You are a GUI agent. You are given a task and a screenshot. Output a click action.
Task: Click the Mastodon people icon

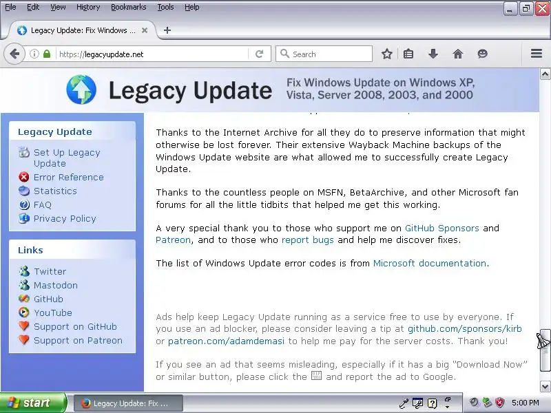(24, 285)
